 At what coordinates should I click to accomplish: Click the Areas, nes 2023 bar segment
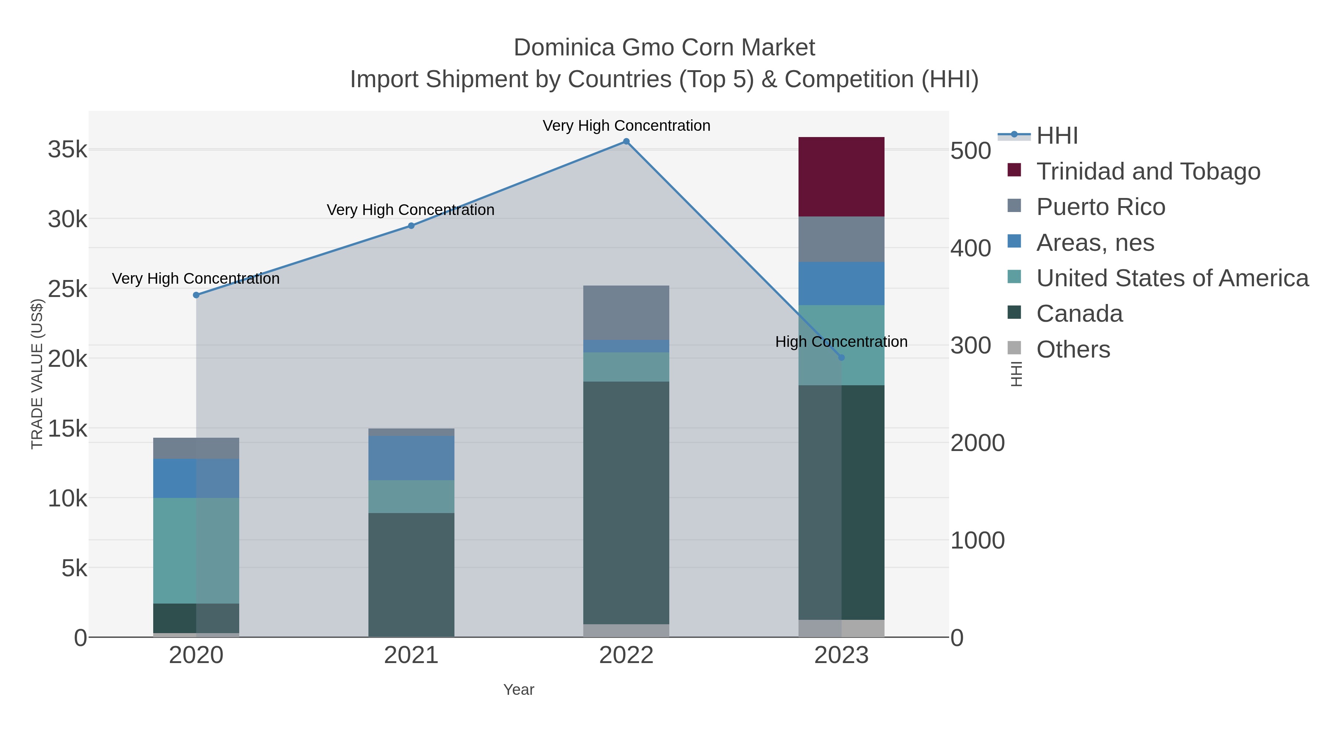[x=841, y=283]
